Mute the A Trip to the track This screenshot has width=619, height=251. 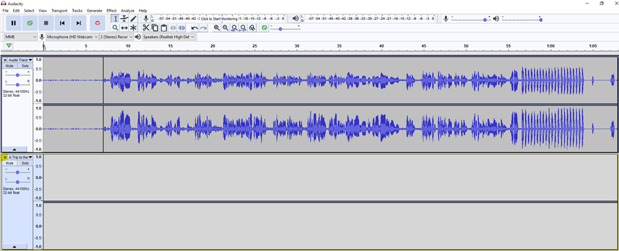[x=10, y=163]
